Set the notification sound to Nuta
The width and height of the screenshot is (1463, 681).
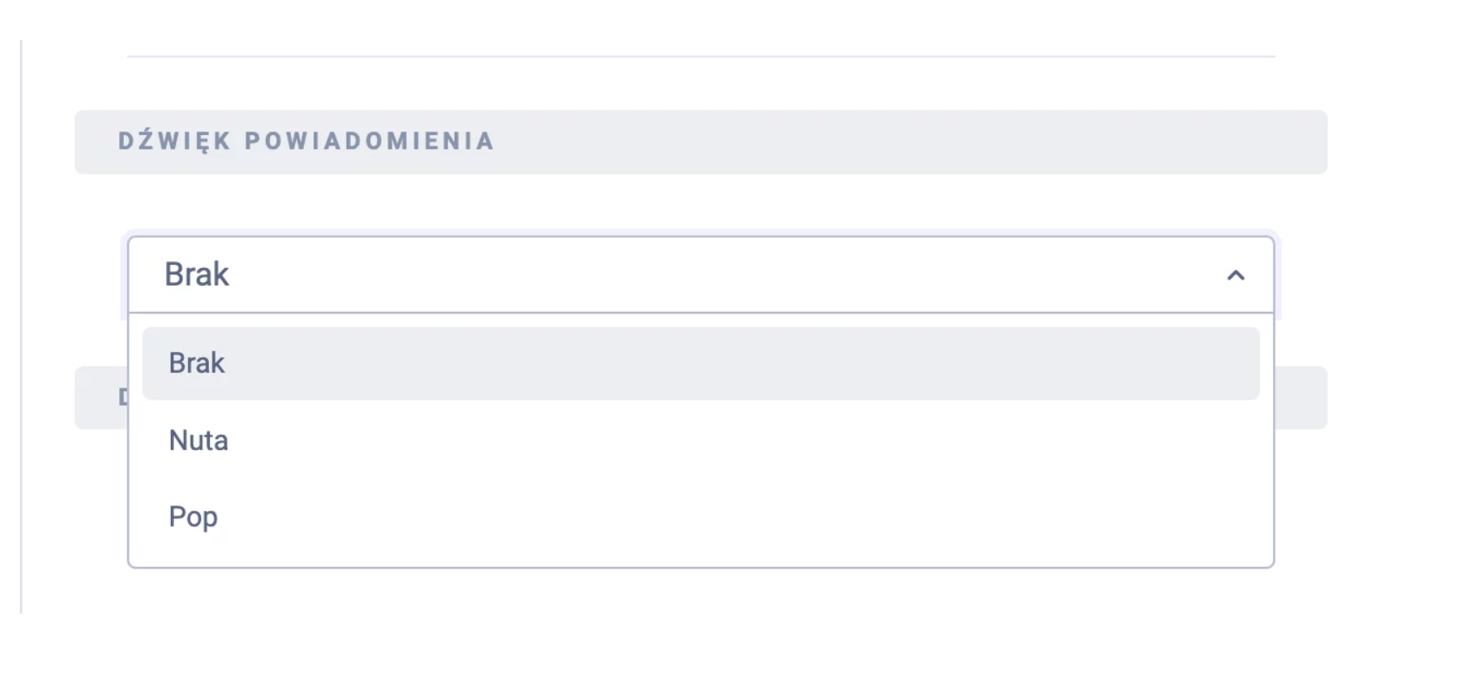[199, 440]
